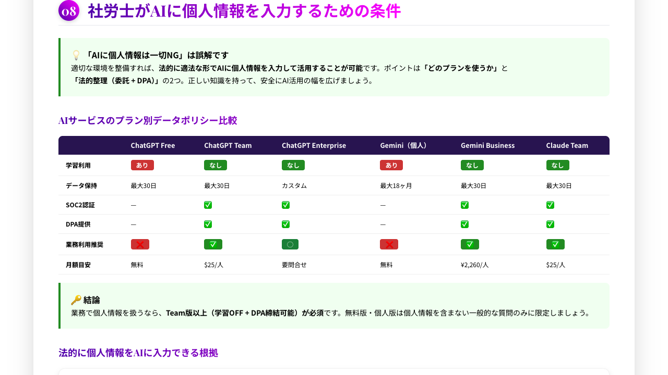
Task: Click 業務利用推奨 check badge for Claude Team
Action: pyautogui.click(x=555, y=244)
